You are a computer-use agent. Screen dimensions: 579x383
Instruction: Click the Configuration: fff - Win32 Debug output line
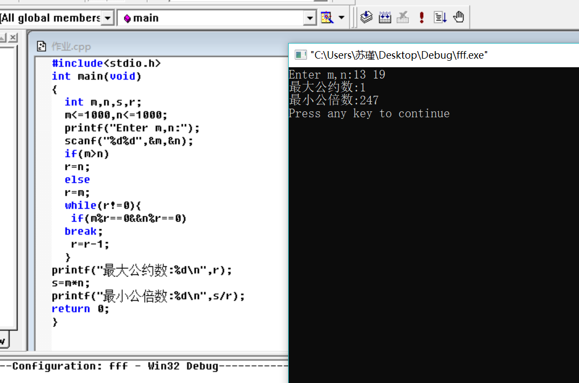[x=144, y=366]
